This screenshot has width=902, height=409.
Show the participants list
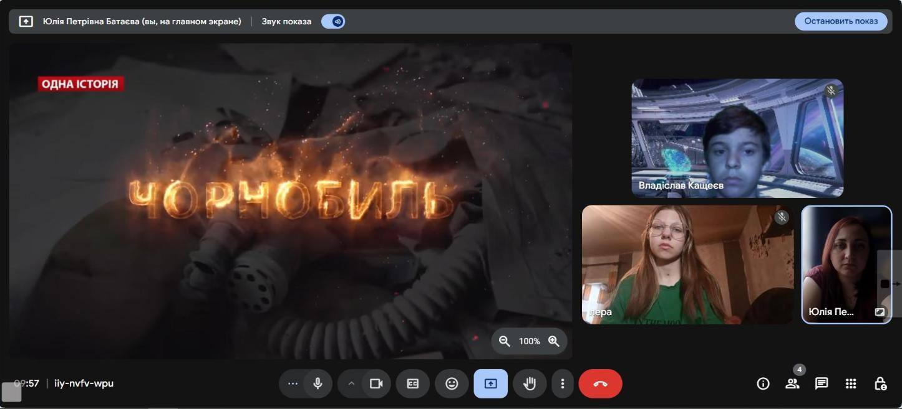coord(792,383)
